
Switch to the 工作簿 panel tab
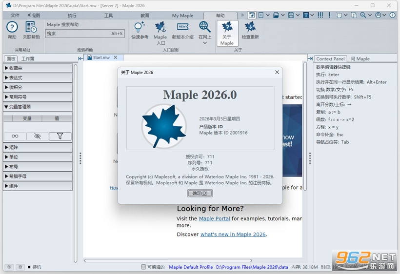click(28, 59)
